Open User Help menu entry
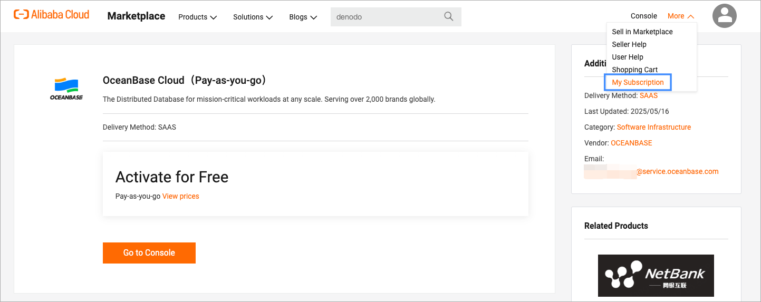The width and height of the screenshot is (761, 302). click(x=627, y=57)
